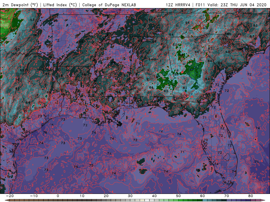This screenshot has width=270, height=202.
Task: Click the "30" colorbar scale label
Action: [x=130, y=196]
